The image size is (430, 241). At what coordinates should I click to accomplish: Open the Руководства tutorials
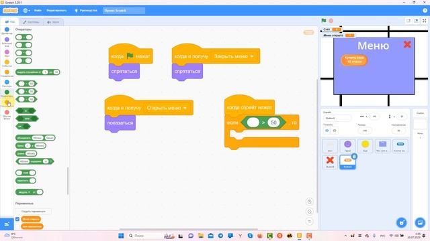pyautogui.click(x=86, y=11)
